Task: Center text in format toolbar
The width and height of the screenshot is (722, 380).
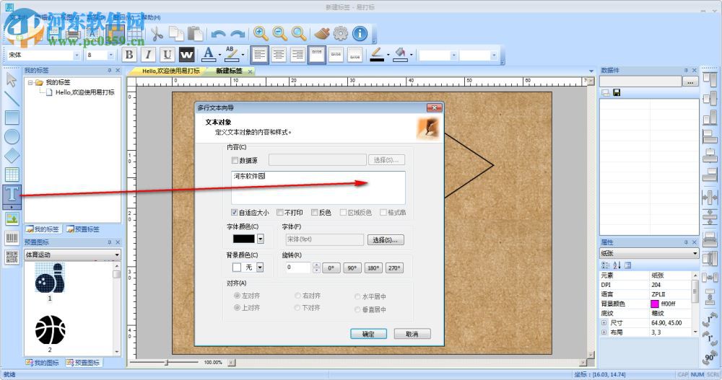Action: pyautogui.click(x=279, y=55)
